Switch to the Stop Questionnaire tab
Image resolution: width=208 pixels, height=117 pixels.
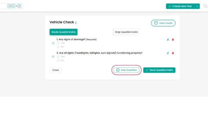coord(126,32)
